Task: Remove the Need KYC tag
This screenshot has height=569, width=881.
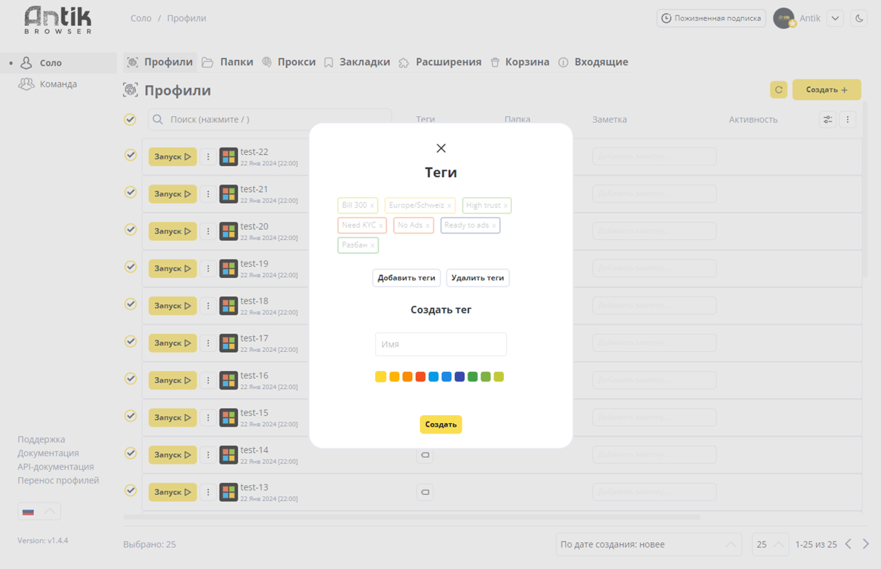Action: (x=380, y=226)
